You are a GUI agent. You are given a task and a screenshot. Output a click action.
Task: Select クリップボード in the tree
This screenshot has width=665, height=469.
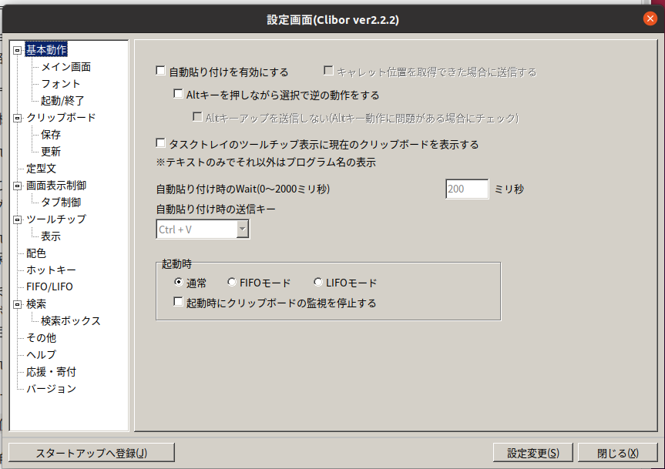[x=61, y=118]
